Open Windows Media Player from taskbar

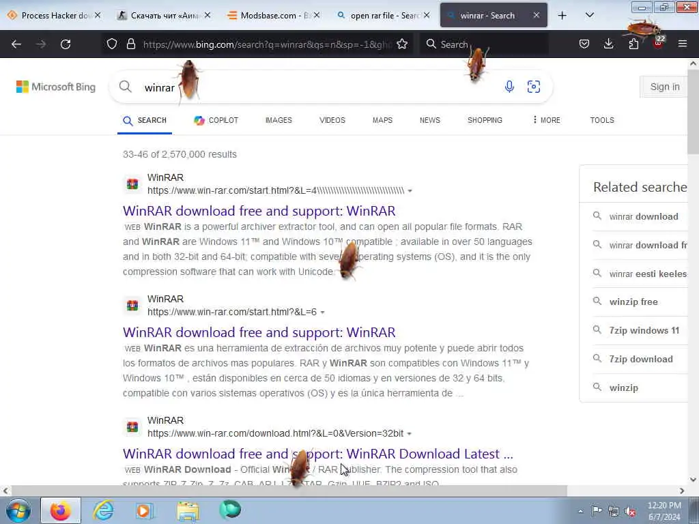(144, 510)
